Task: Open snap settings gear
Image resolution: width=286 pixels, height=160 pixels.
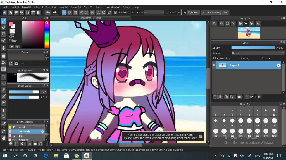Action: [109, 12]
